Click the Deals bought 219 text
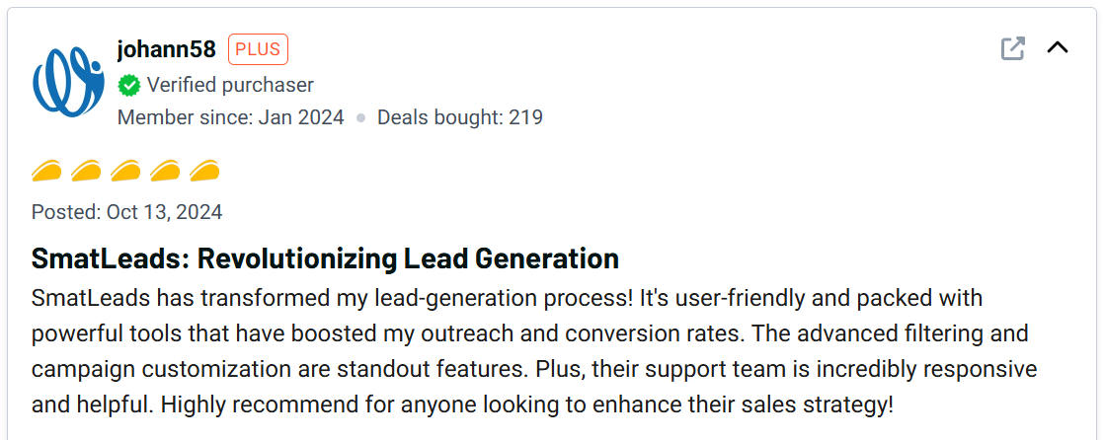Image resolution: width=1105 pixels, height=440 pixels. click(x=460, y=117)
